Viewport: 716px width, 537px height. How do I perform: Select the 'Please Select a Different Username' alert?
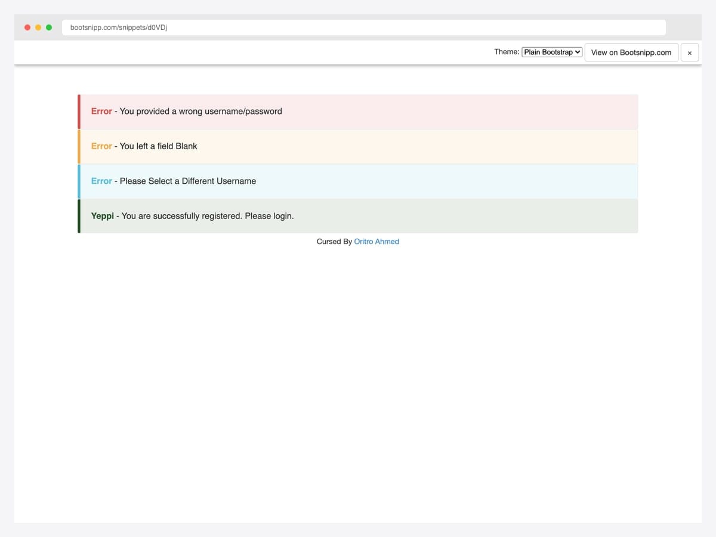[358, 181]
